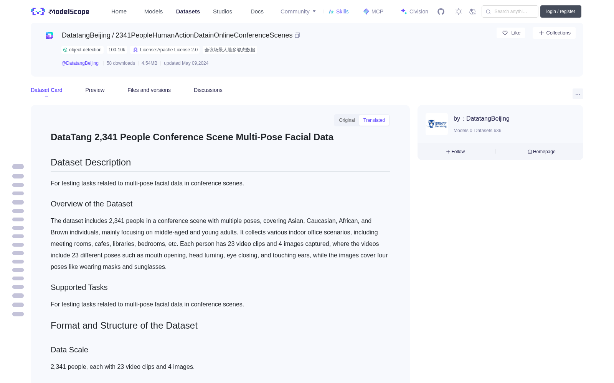Viewport: 614px width, 383px height.
Task: Click the 58 downloads text
Action: [121, 63]
